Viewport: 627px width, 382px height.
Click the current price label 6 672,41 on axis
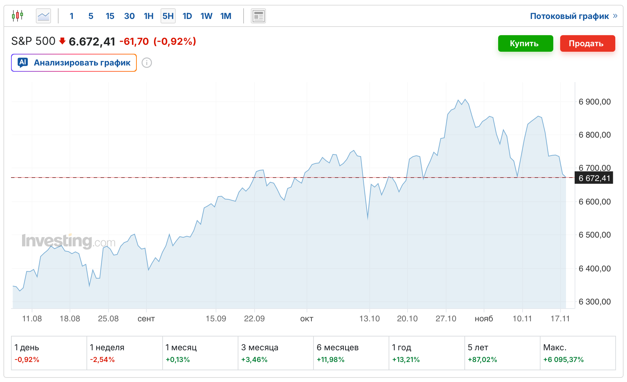(594, 178)
